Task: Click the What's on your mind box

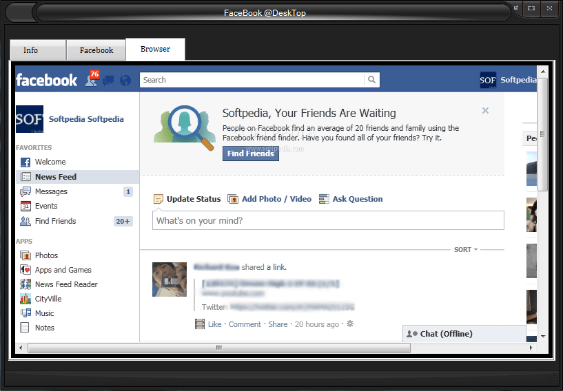Action: tap(328, 220)
